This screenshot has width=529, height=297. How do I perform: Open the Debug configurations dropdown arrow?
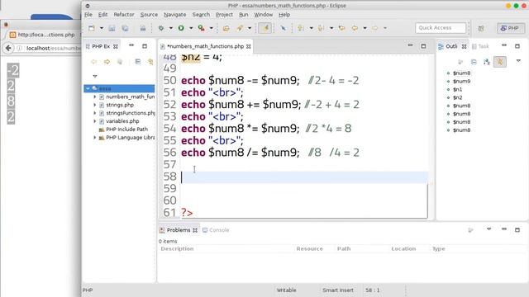[171, 28]
